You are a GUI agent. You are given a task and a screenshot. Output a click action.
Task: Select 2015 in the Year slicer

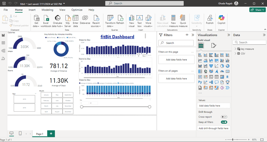click(24, 99)
